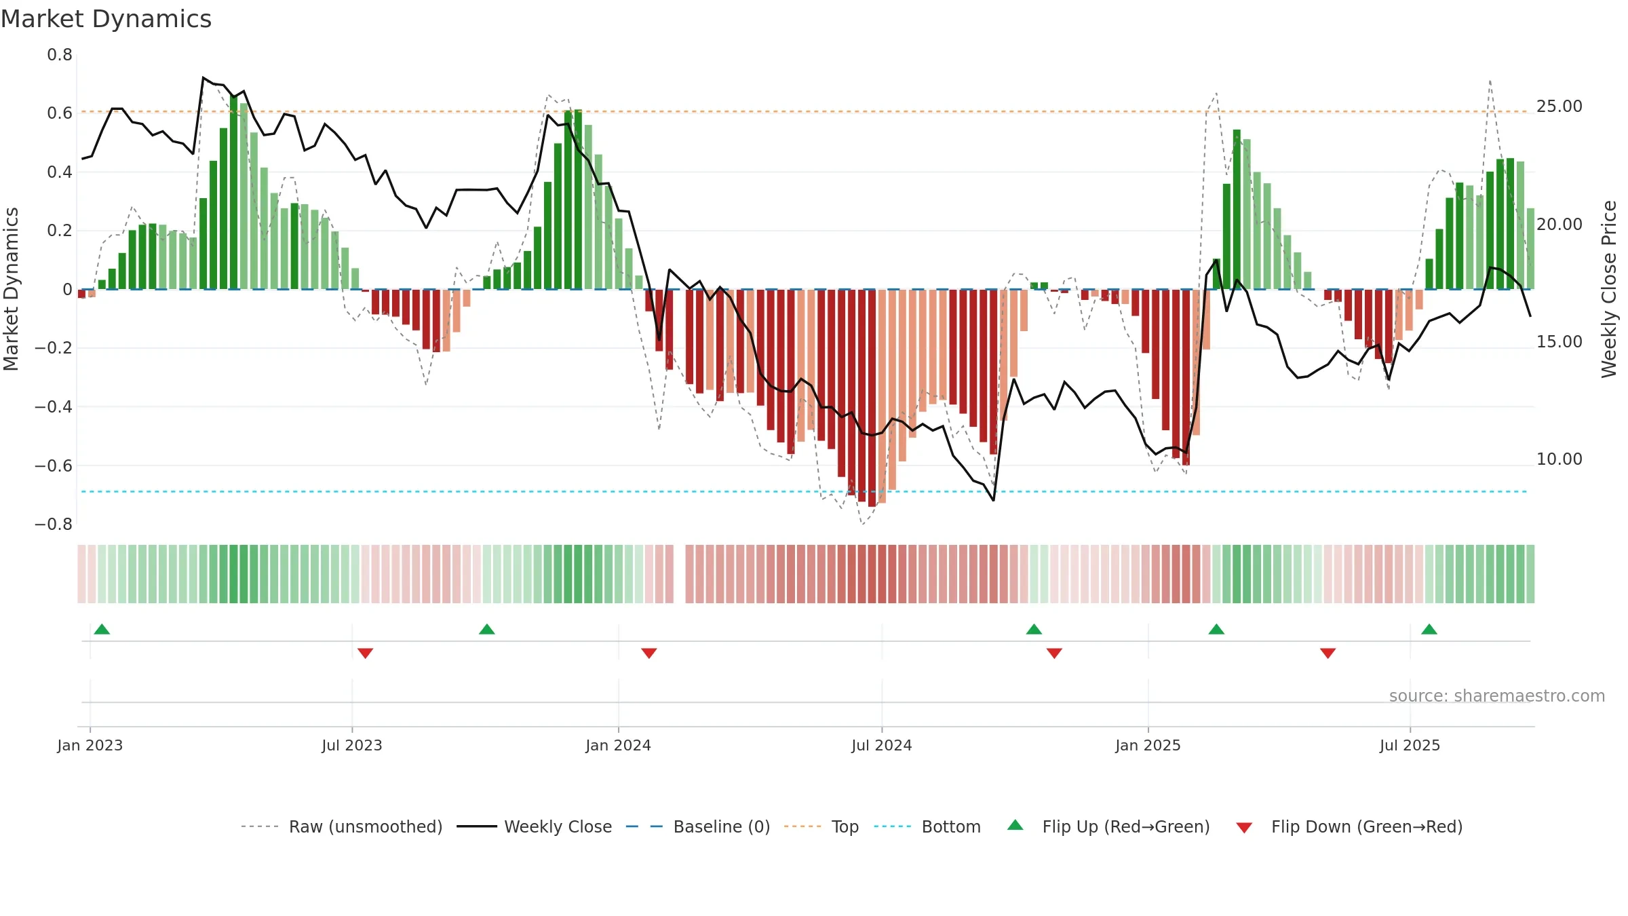
Task: Click the green flip-up triangle near Feb 2025
Action: 1216,629
